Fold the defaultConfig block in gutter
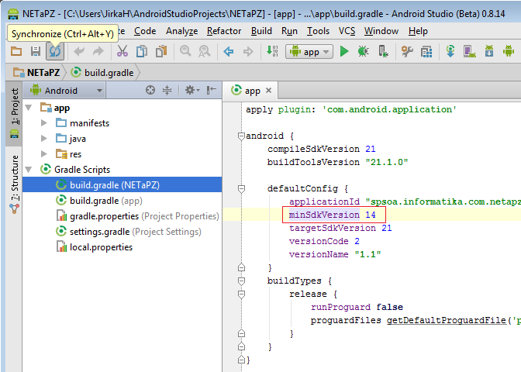 (242, 188)
